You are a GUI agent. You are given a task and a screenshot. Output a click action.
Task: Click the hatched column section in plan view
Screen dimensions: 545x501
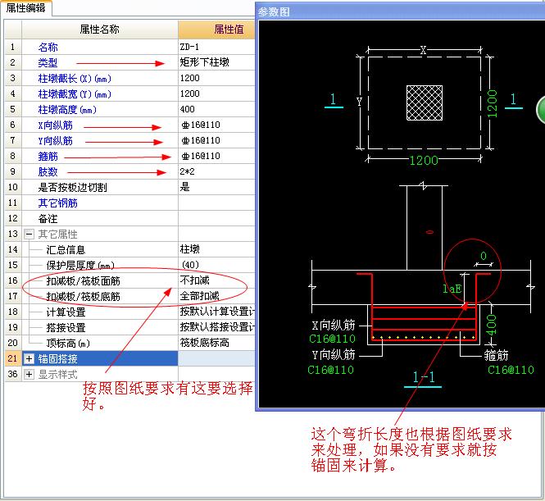pos(425,103)
